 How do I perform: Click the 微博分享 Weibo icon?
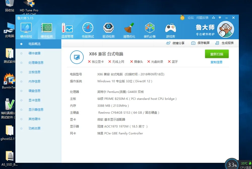[168, 43]
